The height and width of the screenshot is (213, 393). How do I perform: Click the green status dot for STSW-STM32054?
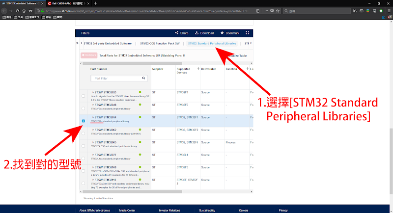140,117
